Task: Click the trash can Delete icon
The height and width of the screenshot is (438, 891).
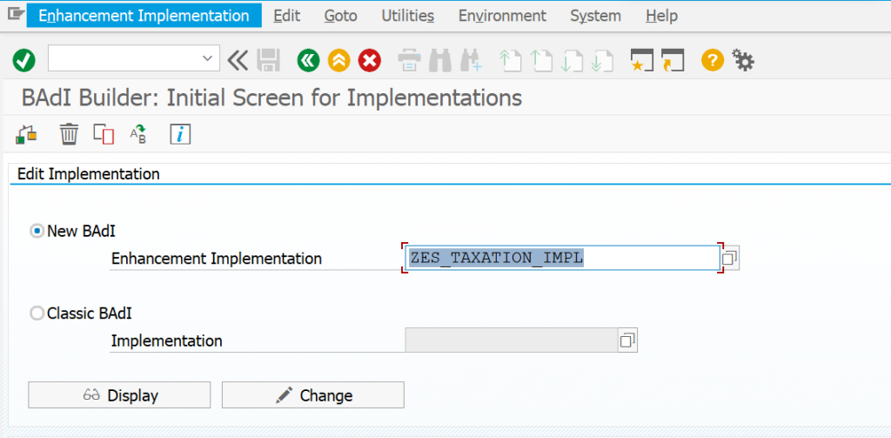Action: point(69,134)
